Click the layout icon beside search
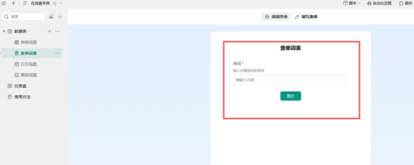This screenshot has width=414, height=165. [51, 17]
